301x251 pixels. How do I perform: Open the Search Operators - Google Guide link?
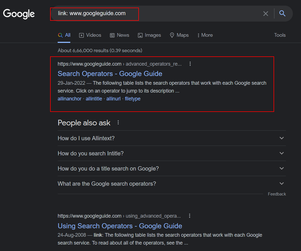(110, 74)
